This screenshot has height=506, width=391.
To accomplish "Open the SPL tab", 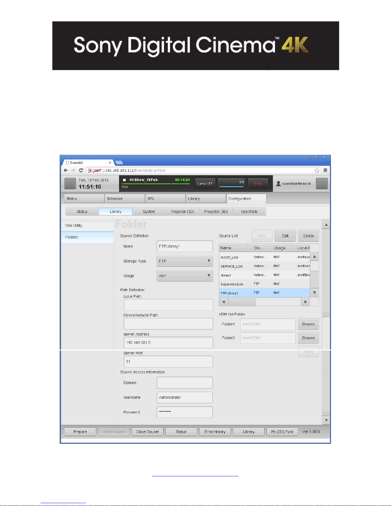I will [165, 199].
